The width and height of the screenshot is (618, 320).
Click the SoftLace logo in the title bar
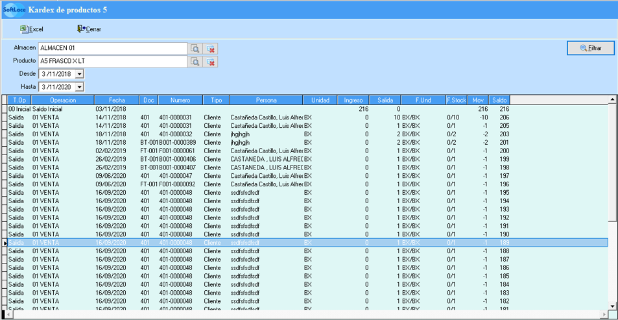(14, 10)
